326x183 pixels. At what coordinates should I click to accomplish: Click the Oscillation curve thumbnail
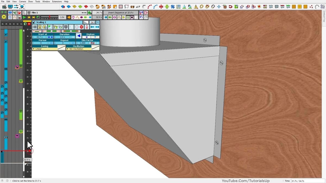(x=95, y=48)
